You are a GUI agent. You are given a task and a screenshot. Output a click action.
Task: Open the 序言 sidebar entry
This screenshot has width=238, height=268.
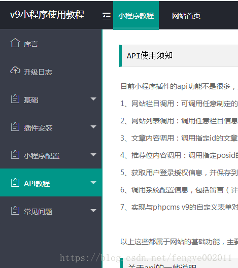(51, 43)
